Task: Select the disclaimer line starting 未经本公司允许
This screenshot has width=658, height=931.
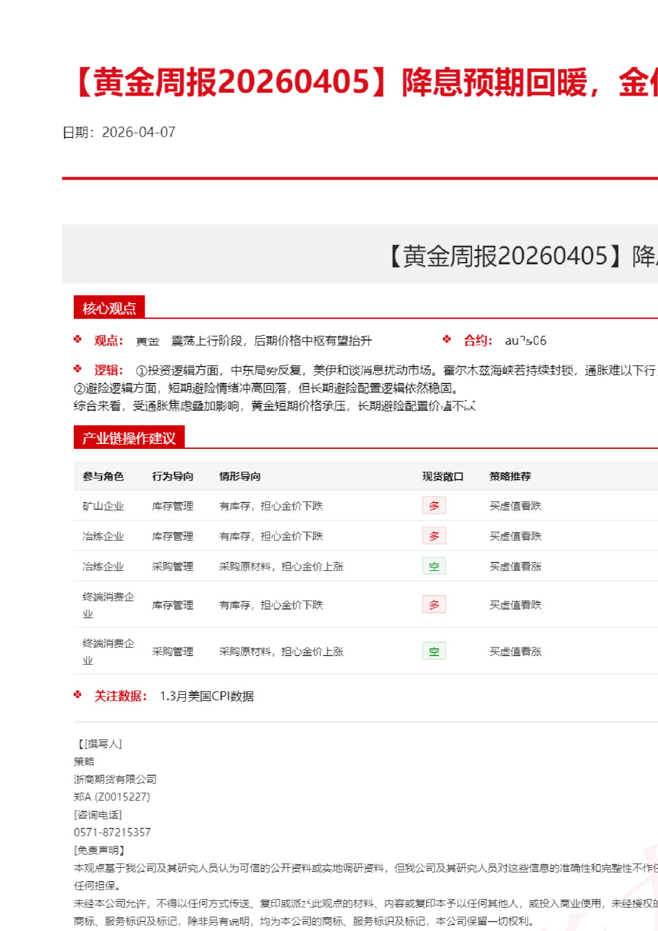Action: pyautogui.click(x=366, y=903)
